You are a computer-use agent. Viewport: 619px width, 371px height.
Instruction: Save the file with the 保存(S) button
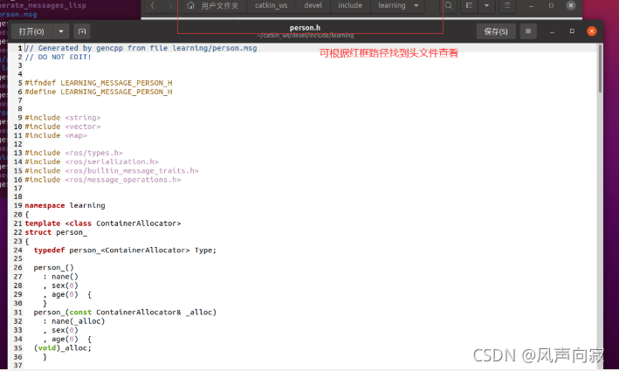(x=496, y=31)
